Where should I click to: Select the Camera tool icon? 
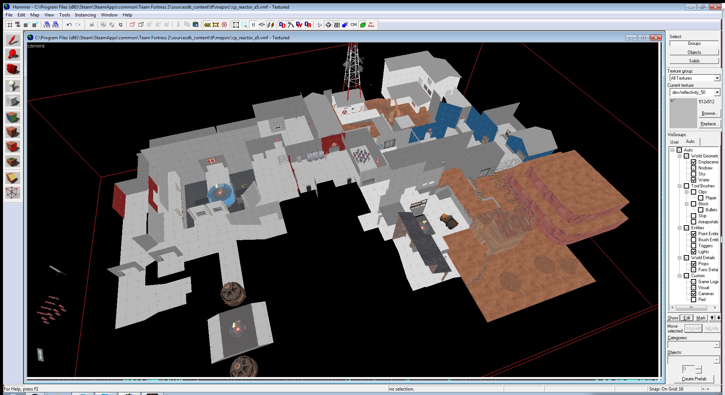13,69
